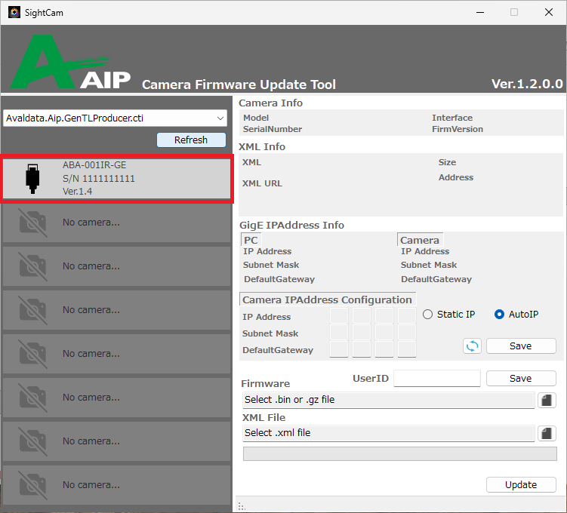Browse for firmware .bin or .gz file

[547, 401]
